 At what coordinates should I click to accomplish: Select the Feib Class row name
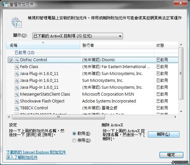(x=29, y=67)
